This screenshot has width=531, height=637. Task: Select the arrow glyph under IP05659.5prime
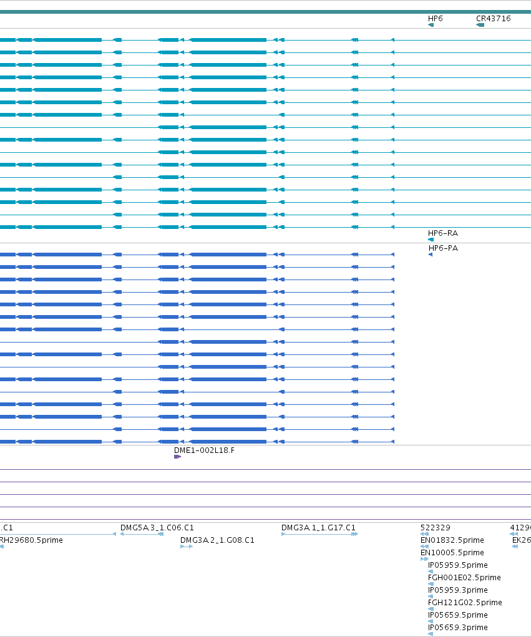[431, 621]
